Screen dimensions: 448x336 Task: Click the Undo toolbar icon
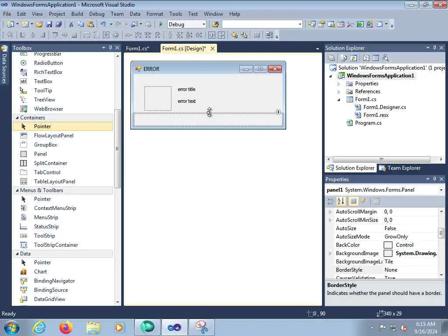tap(103, 24)
